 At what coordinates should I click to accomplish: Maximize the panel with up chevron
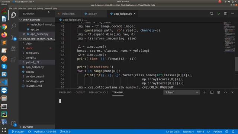point(225,92)
